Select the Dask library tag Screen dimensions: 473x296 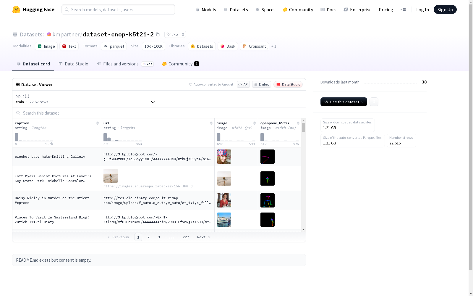click(228, 46)
